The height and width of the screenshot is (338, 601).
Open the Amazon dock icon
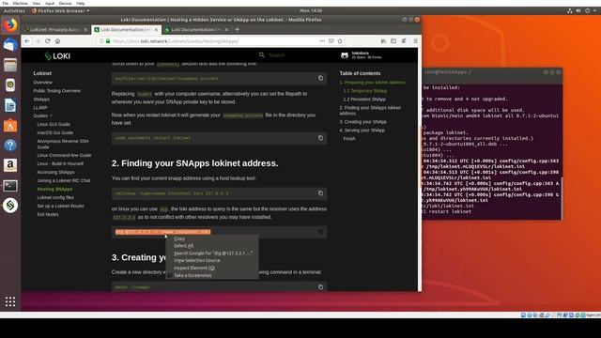pyautogui.click(x=10, y=165)
